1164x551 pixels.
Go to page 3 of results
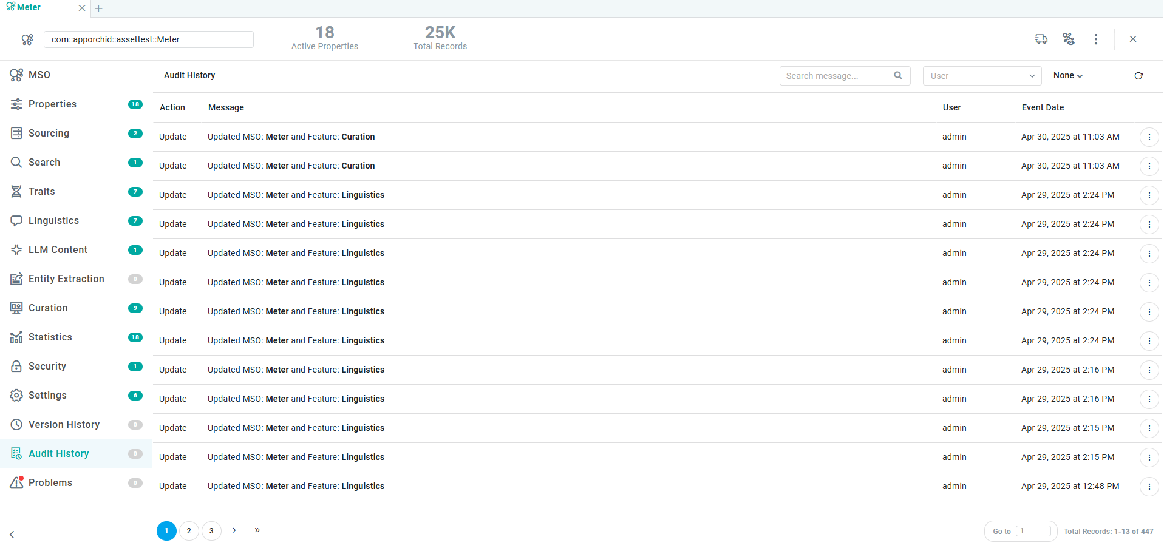point(211,531)
